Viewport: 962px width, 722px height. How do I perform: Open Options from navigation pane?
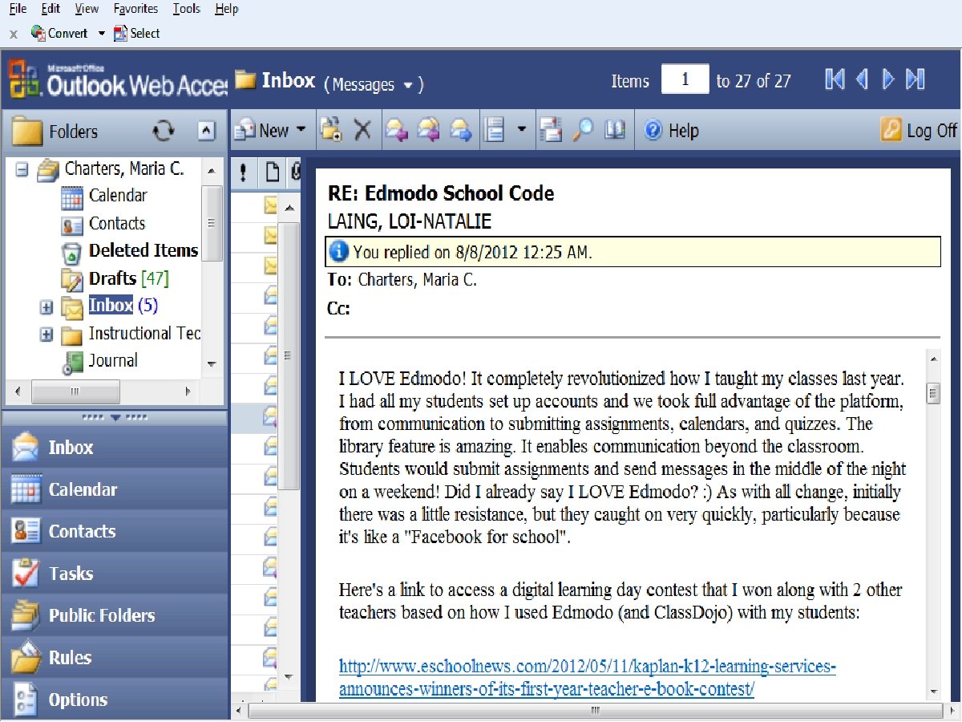(115, 700)
